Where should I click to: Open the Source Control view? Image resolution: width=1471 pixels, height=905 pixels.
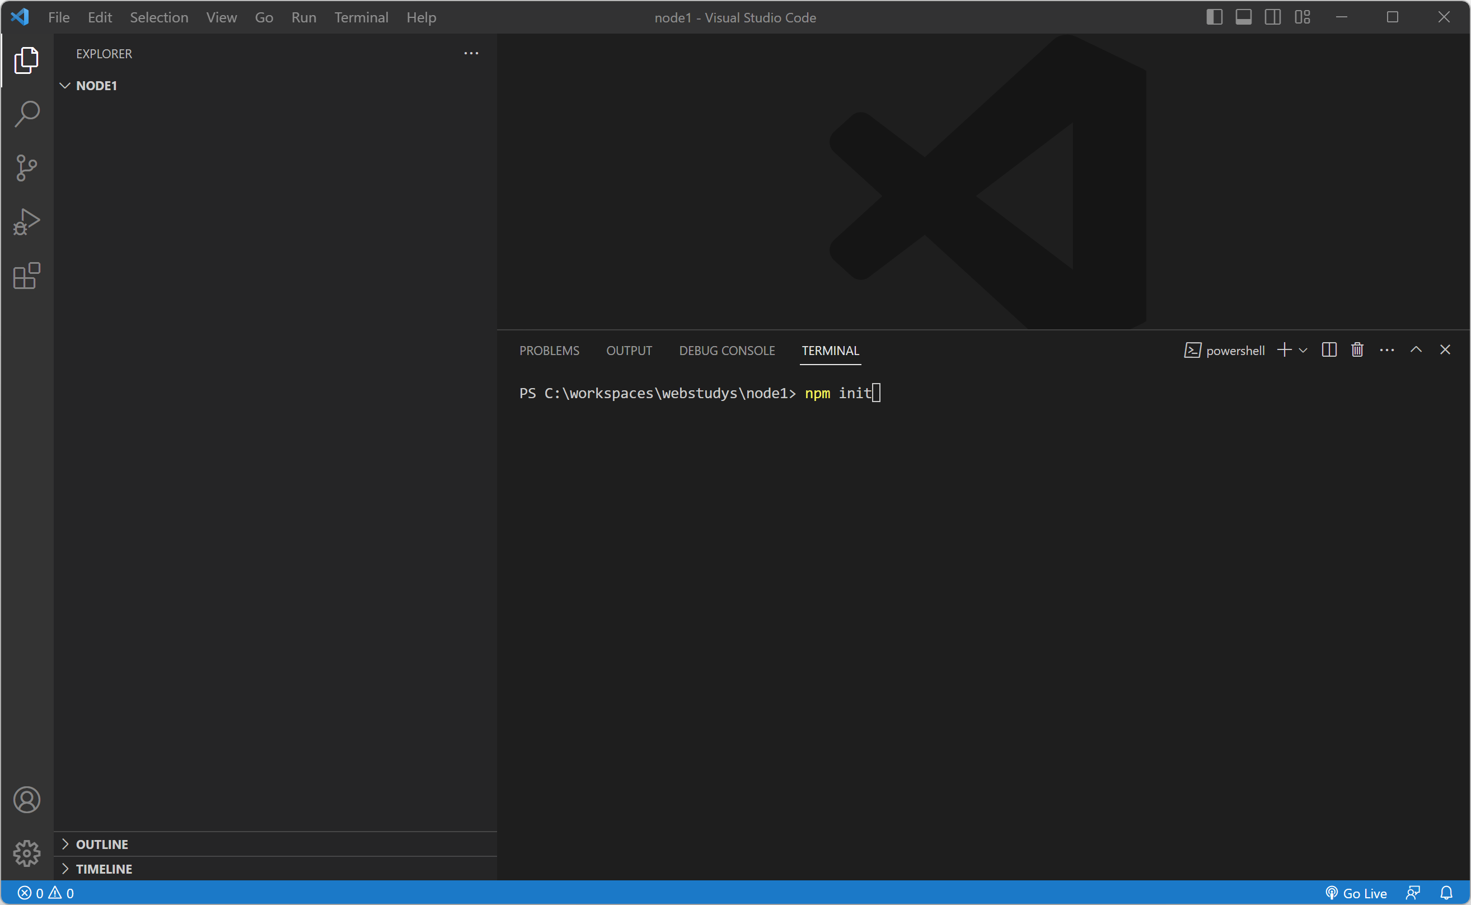pyautogui.click(x=27, y=167)
